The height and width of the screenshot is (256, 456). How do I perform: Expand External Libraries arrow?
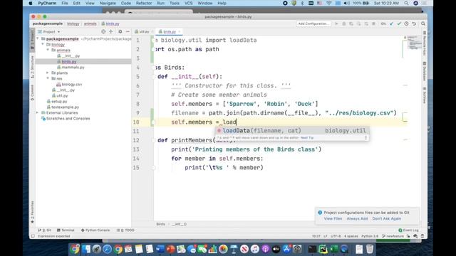pos(38,112)
